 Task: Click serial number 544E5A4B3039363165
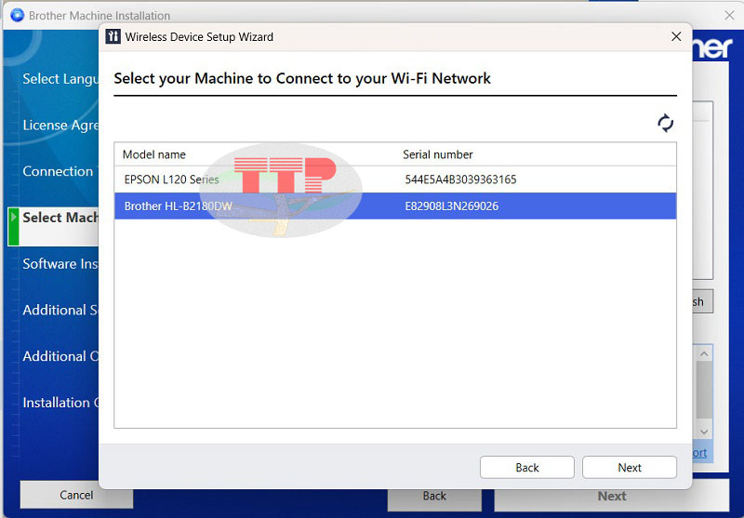click(x=460, y=179)
